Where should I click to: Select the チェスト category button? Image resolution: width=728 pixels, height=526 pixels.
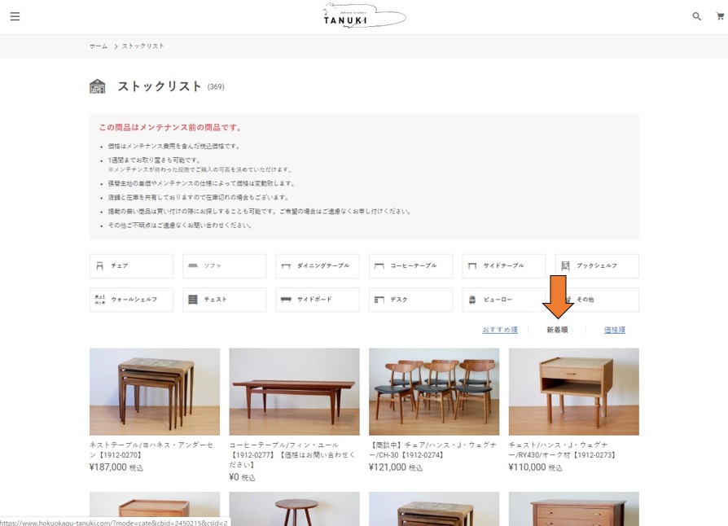click(224, 300)
